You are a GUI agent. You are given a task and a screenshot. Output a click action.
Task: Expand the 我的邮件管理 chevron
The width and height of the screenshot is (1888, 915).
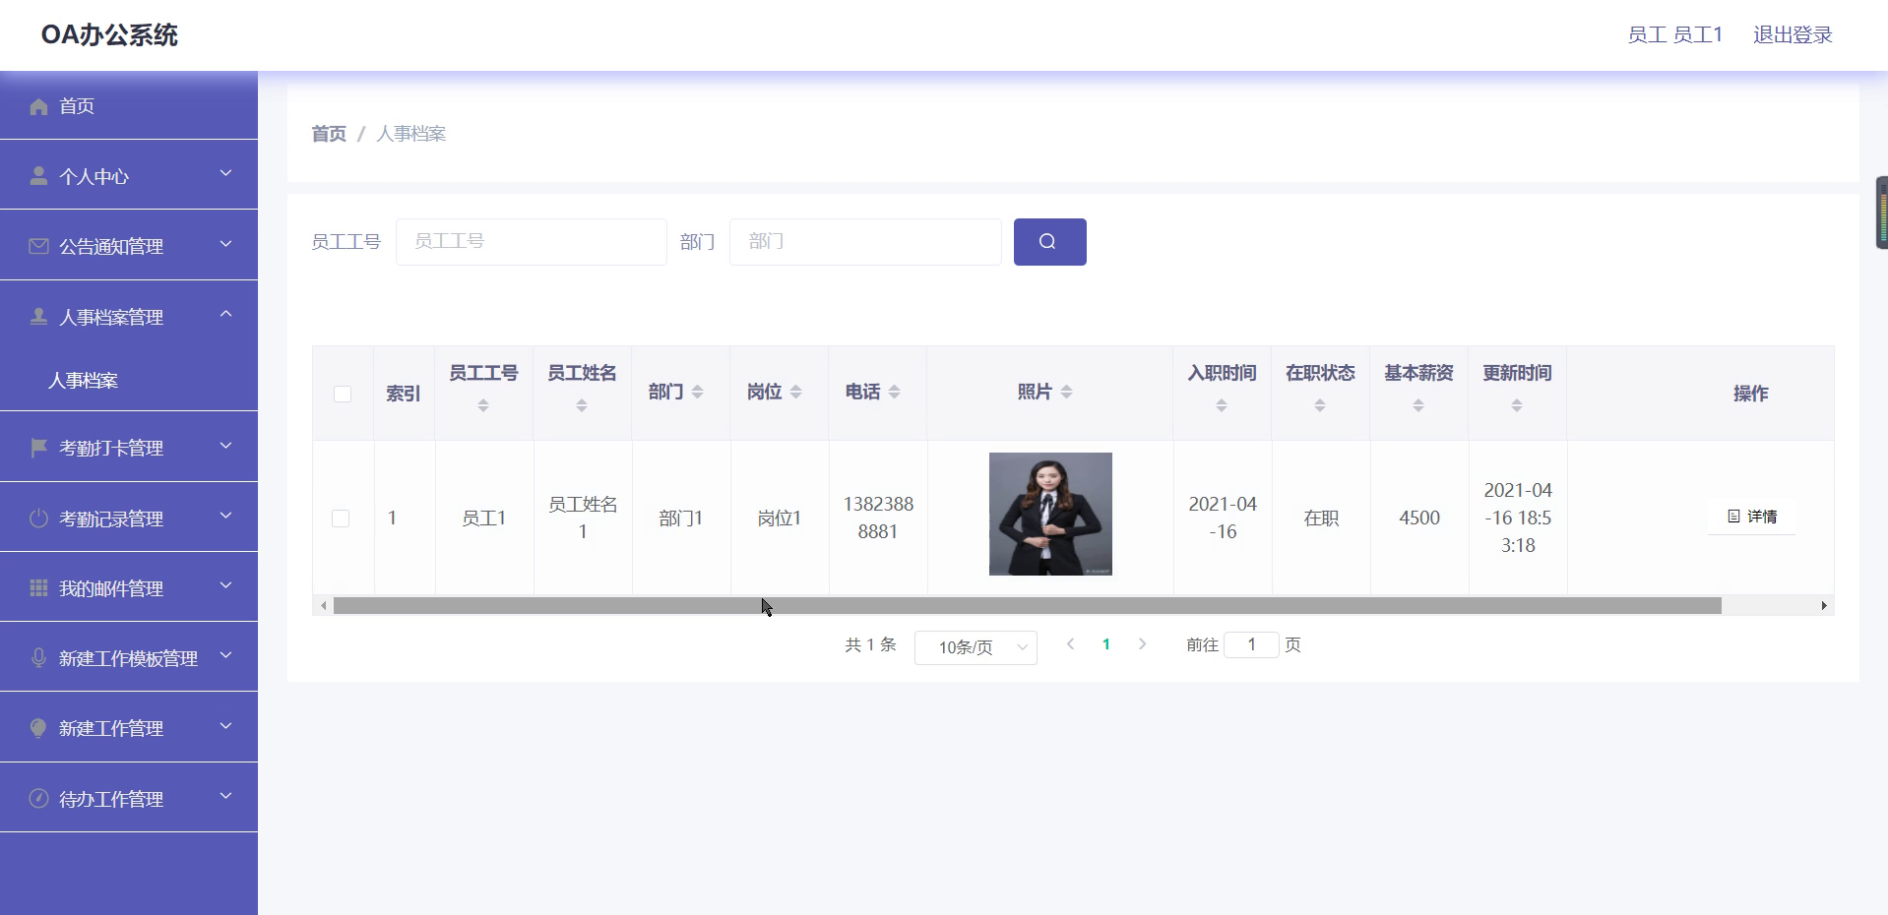225,585
